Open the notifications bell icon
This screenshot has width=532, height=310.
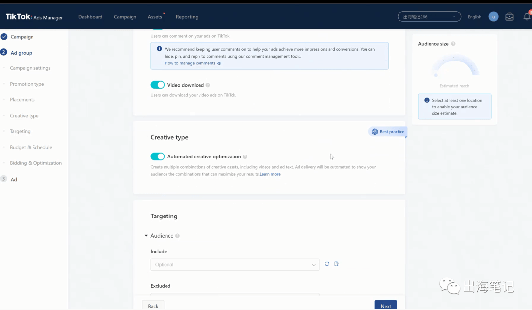click(527, 17)
